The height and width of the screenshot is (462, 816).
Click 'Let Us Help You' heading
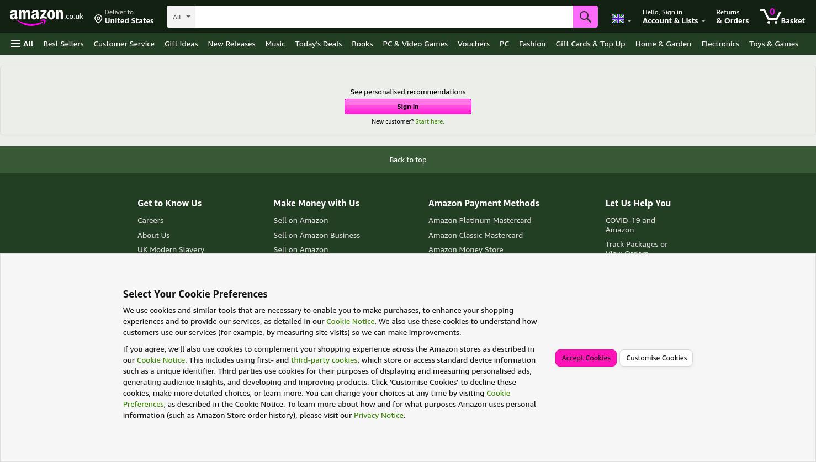(x=638, y=203)
